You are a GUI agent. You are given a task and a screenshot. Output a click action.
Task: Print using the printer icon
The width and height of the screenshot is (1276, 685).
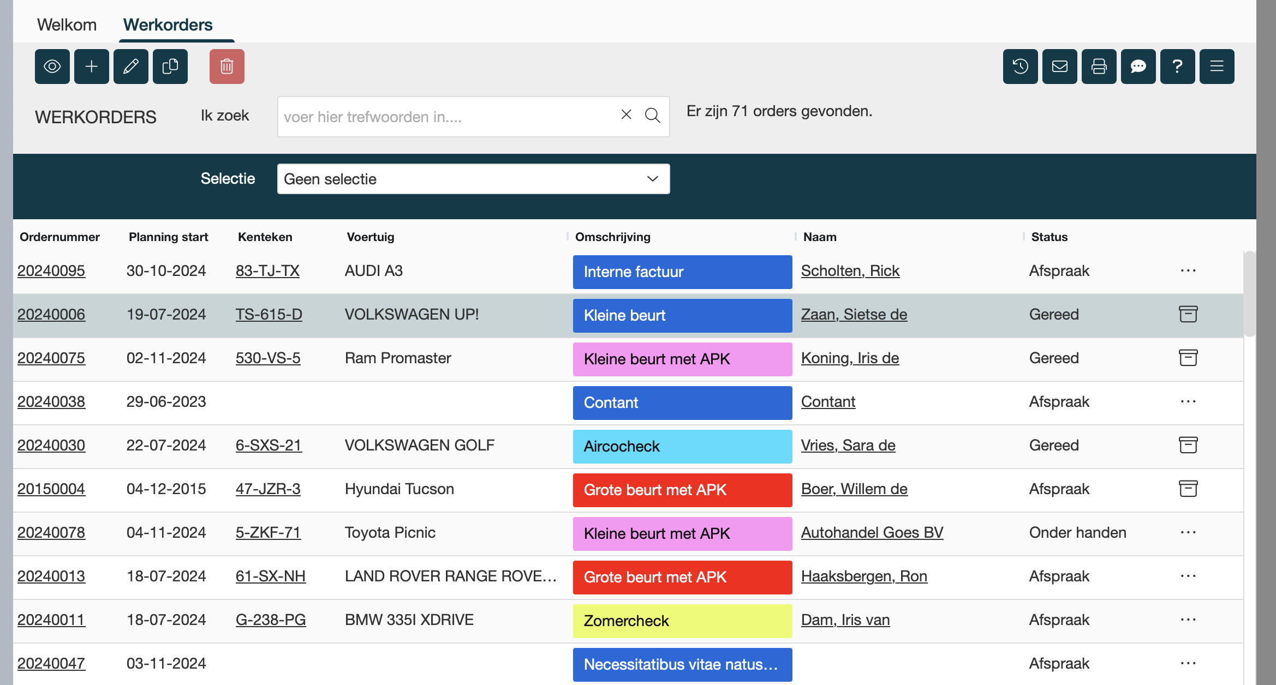[x=1099, y=67]
